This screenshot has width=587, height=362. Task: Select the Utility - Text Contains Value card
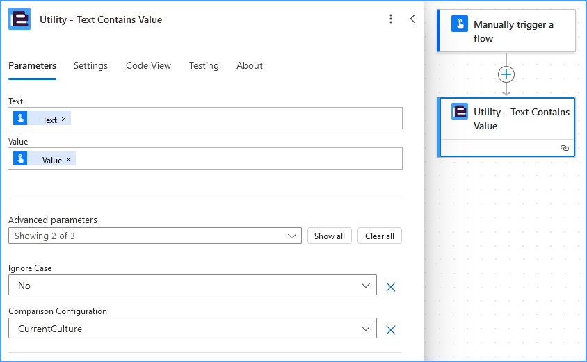coord(506,127)
